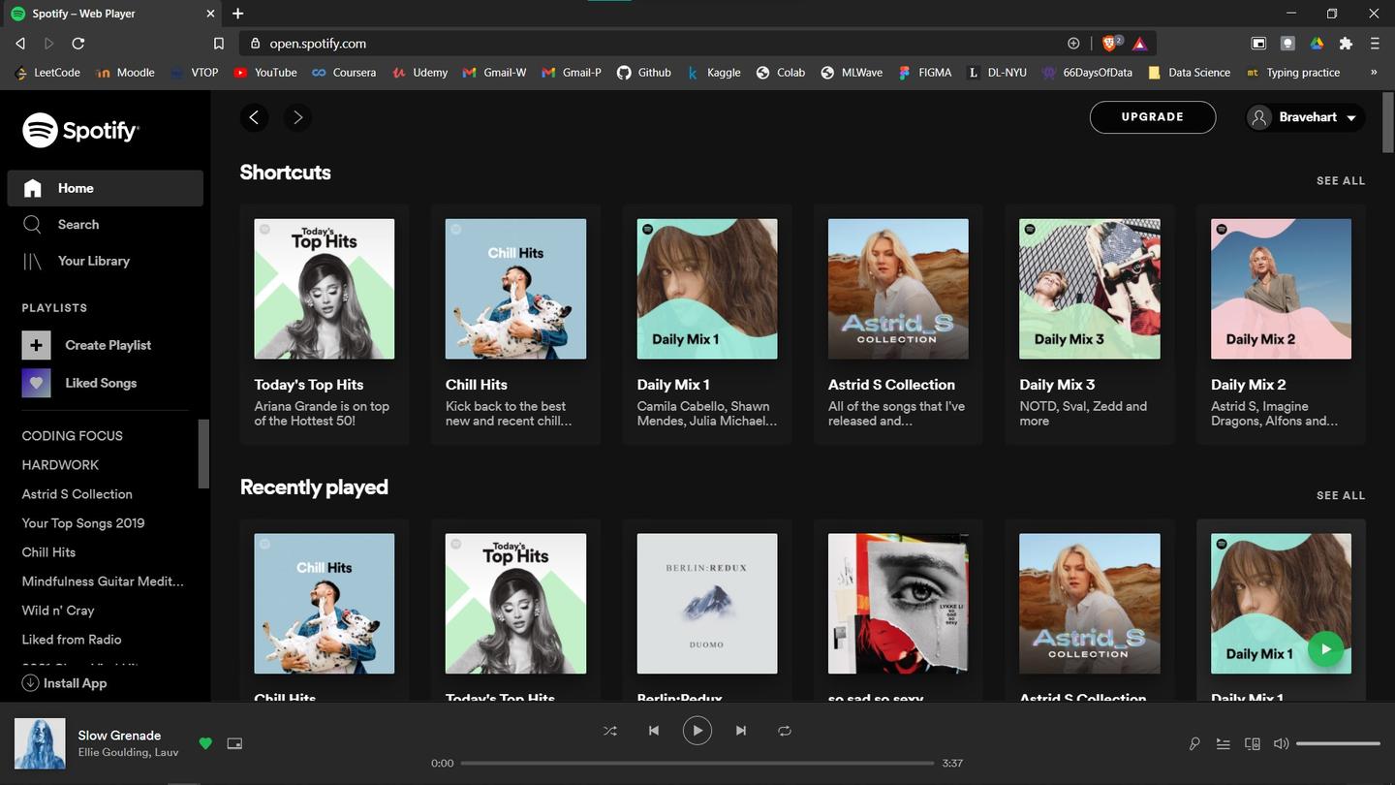Open the Wild n' Cray playlist
Screen dimensions: 1395x785
click(58, 611)
